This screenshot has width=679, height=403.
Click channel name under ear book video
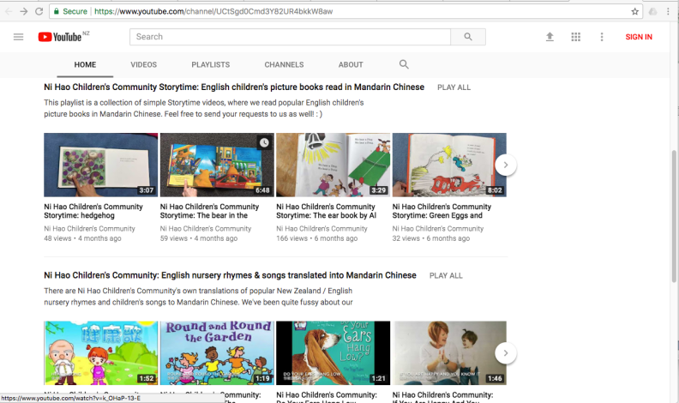tap(321, 229)
